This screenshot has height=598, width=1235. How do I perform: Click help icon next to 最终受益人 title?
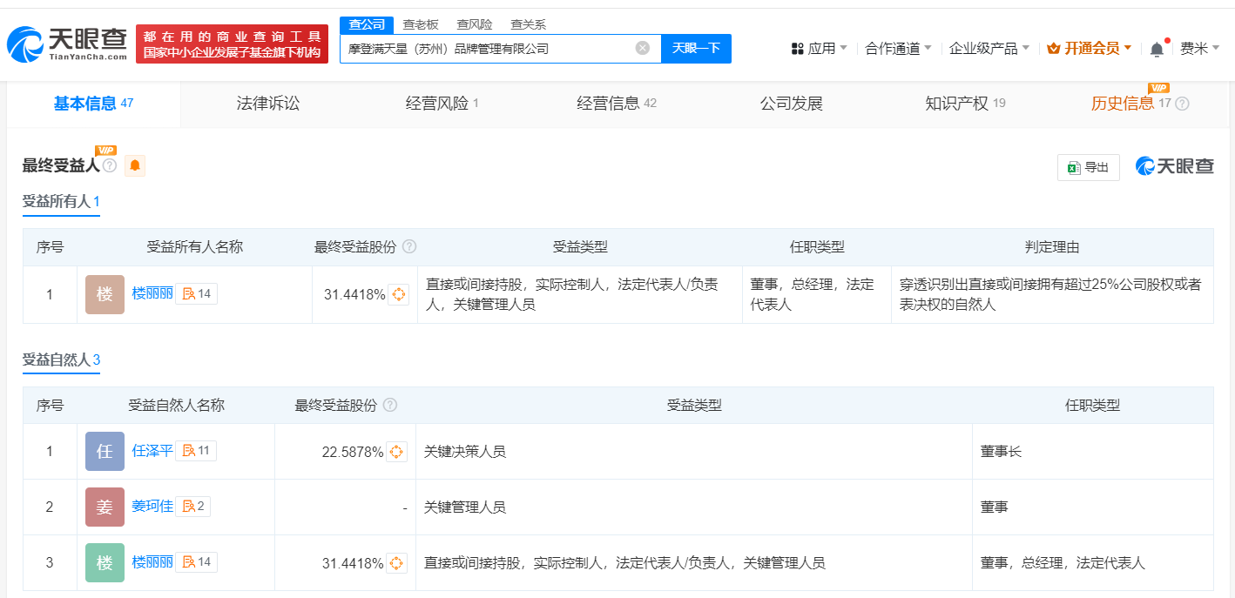click(109, 165)
